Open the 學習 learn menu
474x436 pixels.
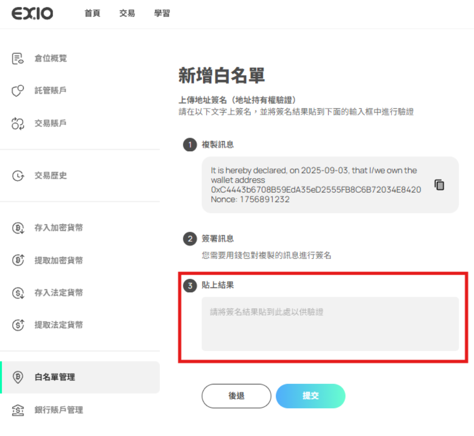coord(162,14)
